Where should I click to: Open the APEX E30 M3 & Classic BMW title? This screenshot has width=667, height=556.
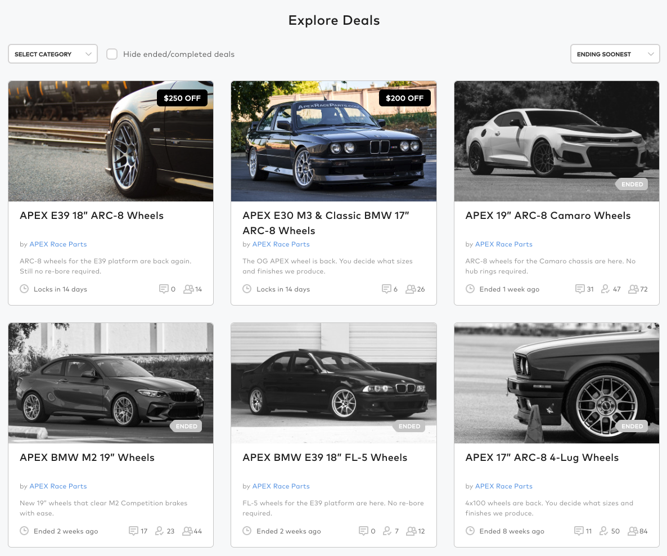coord(326,223)
